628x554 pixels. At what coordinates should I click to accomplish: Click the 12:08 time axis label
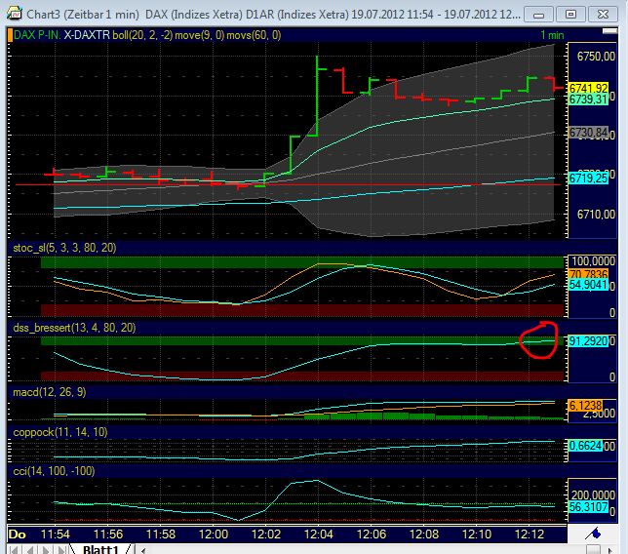point(424,534)
